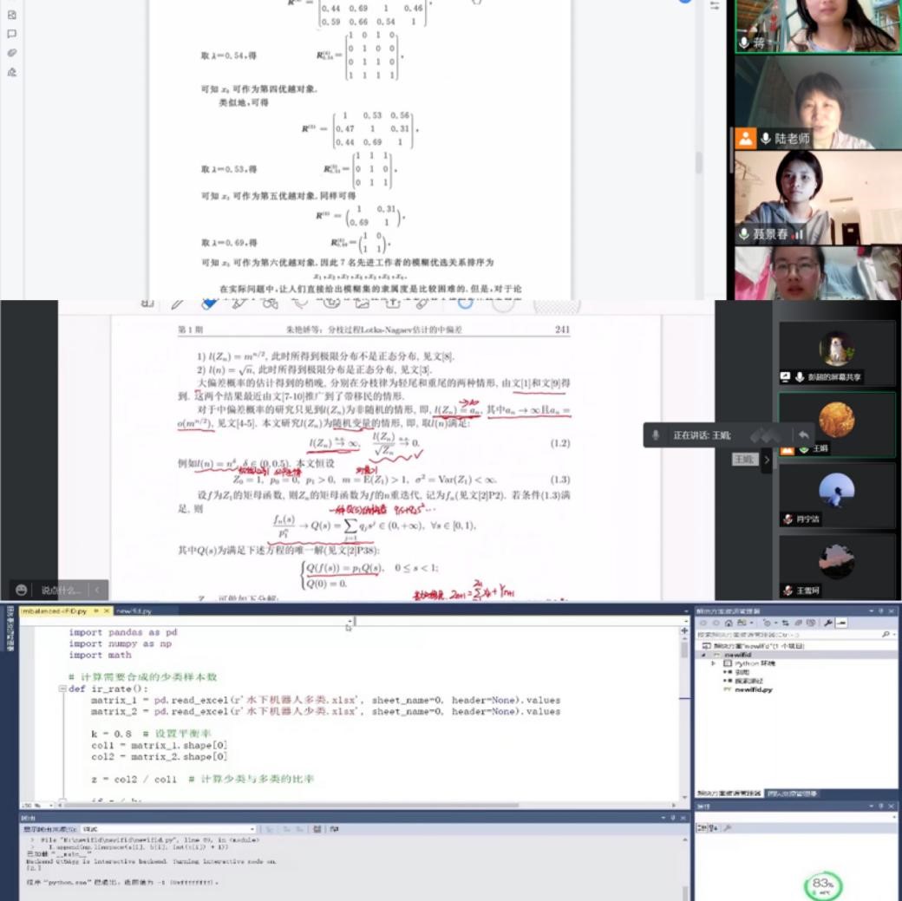Image resolution: width=902 pixels, height=901 pixels.
Task: Focus the Solution Explorer search box
Action: coord(788,634)
